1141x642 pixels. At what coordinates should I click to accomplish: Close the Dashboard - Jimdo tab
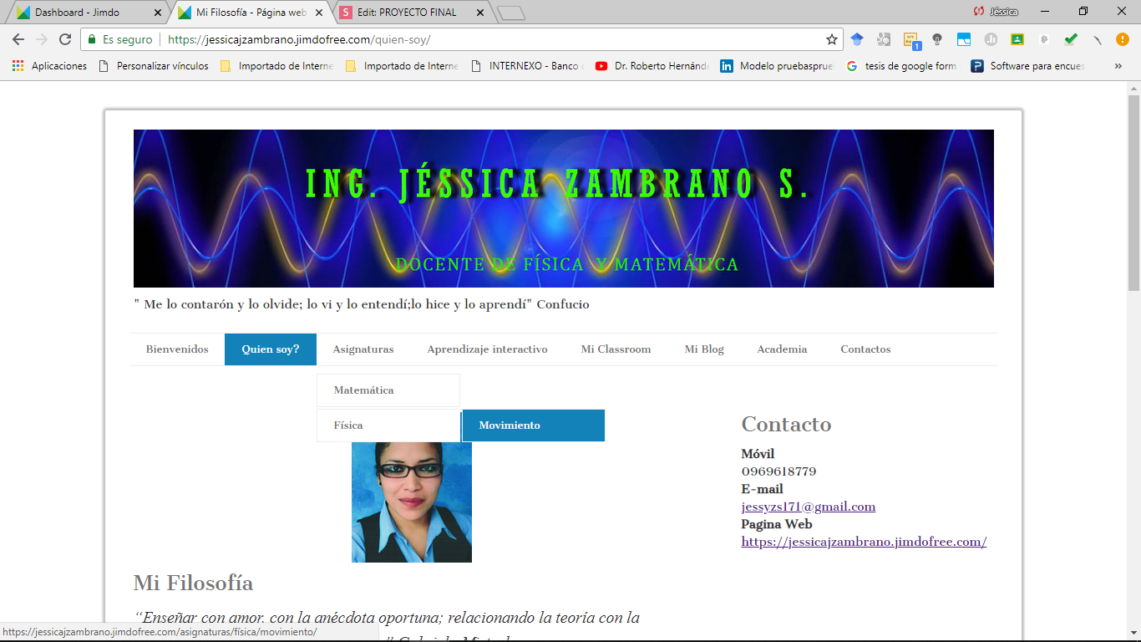(158, 13)
